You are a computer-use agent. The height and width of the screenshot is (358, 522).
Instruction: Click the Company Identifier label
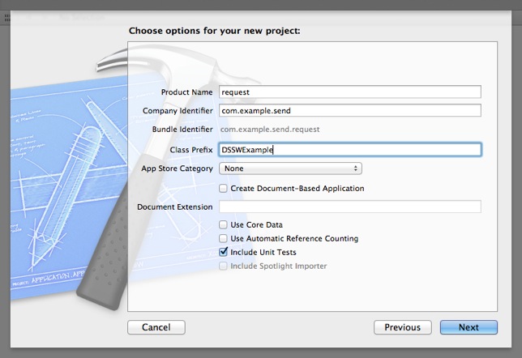178,111
